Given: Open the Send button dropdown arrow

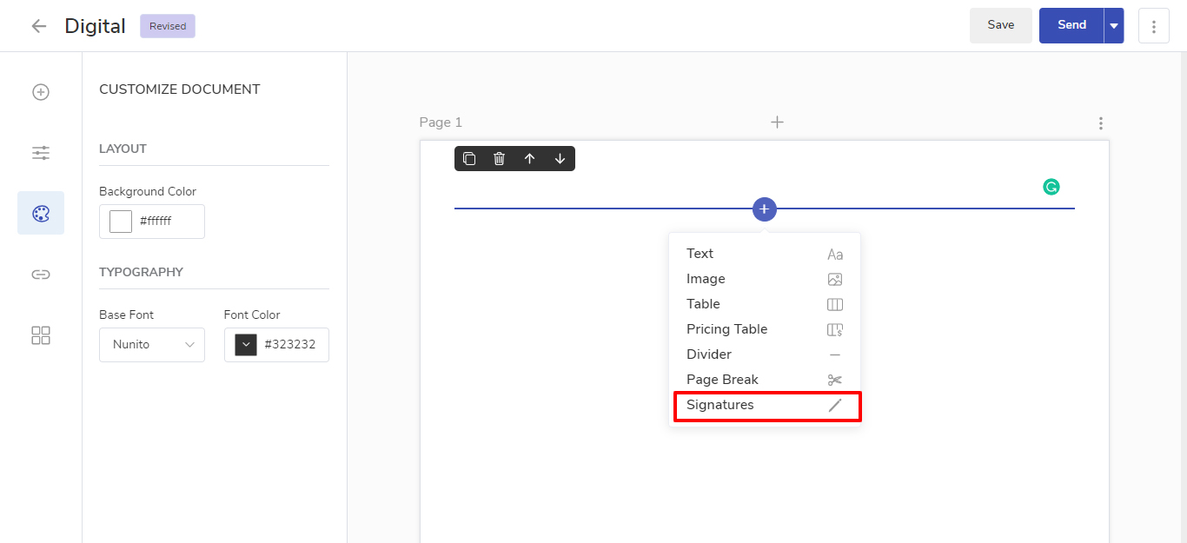Looking at the screenshot, I should 1113,26.
